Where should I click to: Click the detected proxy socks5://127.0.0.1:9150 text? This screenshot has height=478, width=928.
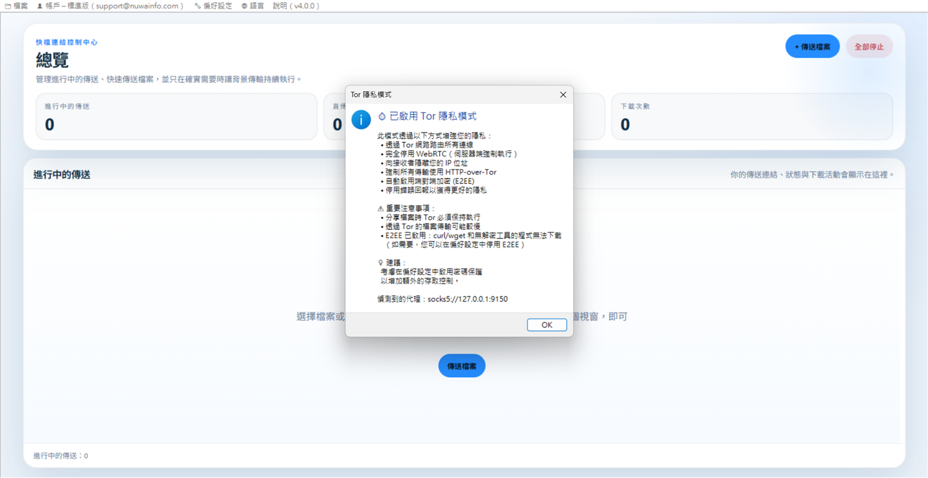(468, 299)
